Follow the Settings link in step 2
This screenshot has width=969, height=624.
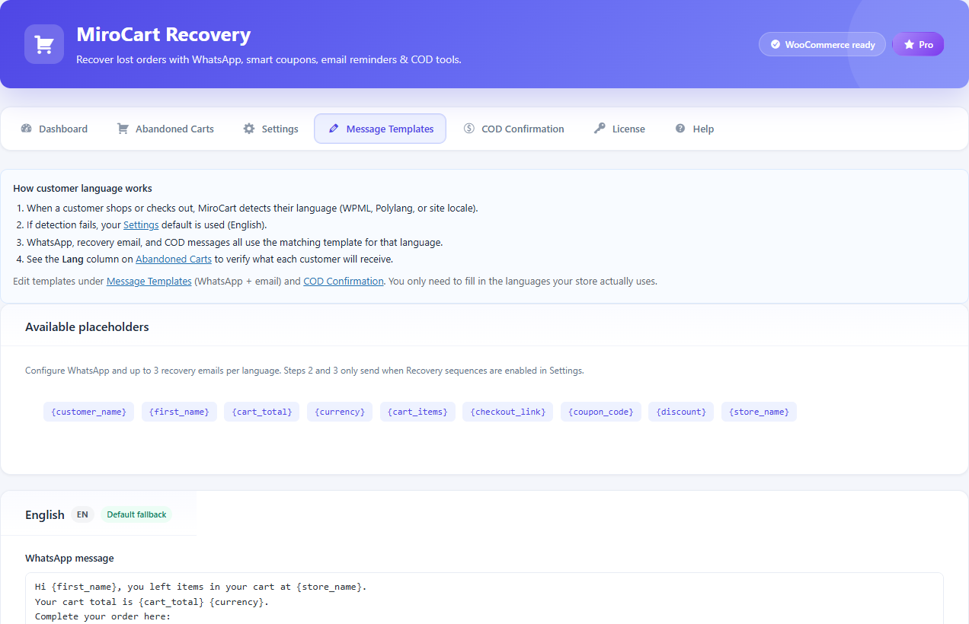[x=141, y=225]
